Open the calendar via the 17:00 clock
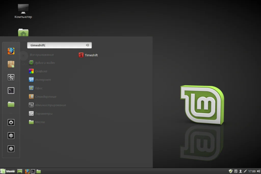This screenshot has width=261, height=174. 252,171
